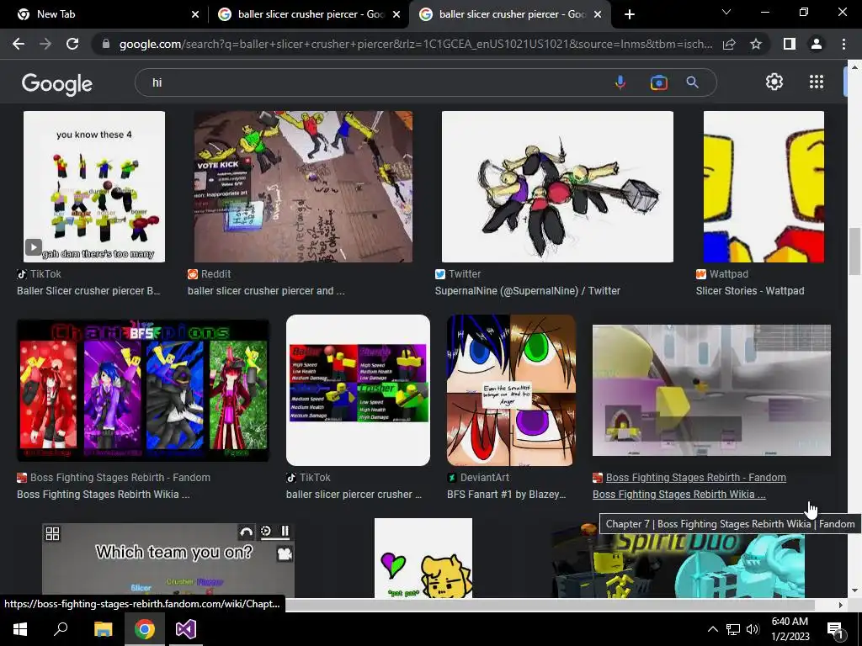Start voice search with the microphone
Screen dimensions: 862x646
(x=620, y=82)
